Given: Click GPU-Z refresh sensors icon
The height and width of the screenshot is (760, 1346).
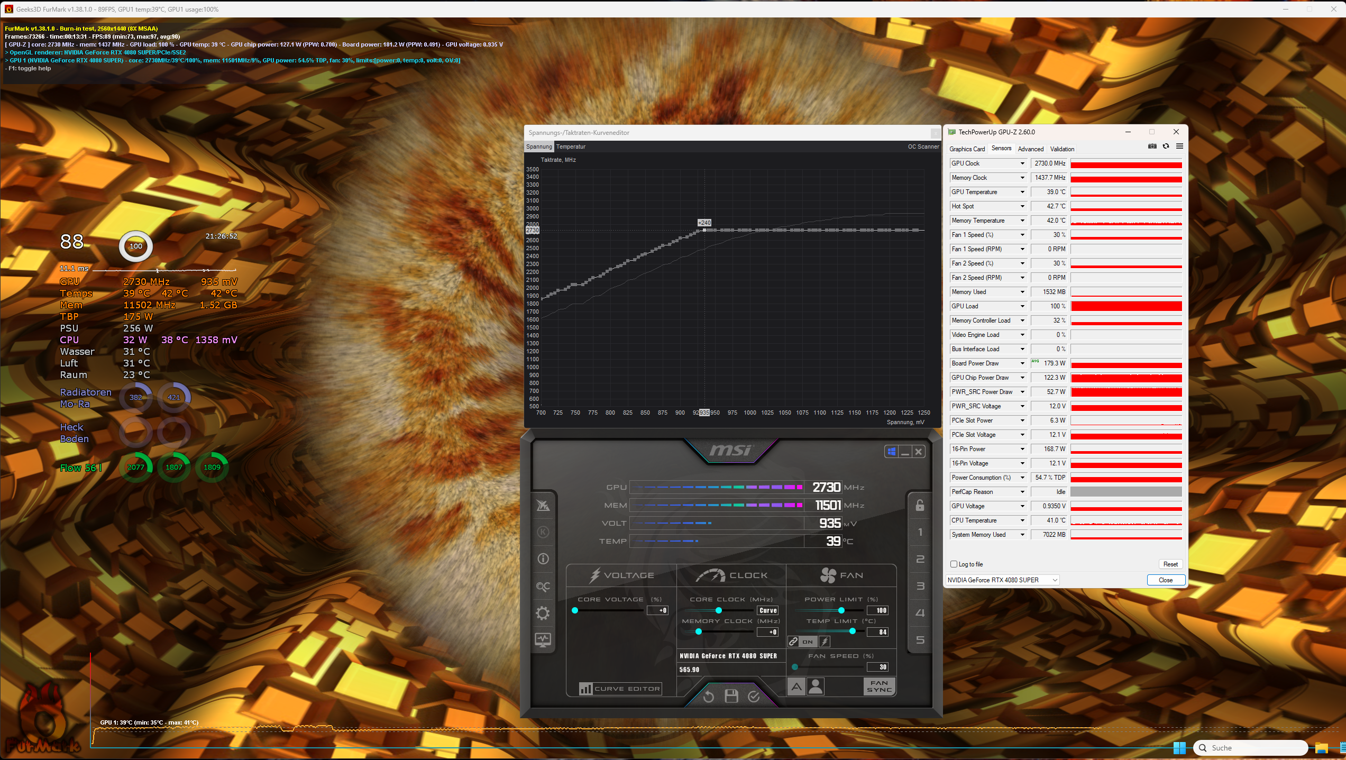Looking at the screenshot, I should [x=1166, y=146].
